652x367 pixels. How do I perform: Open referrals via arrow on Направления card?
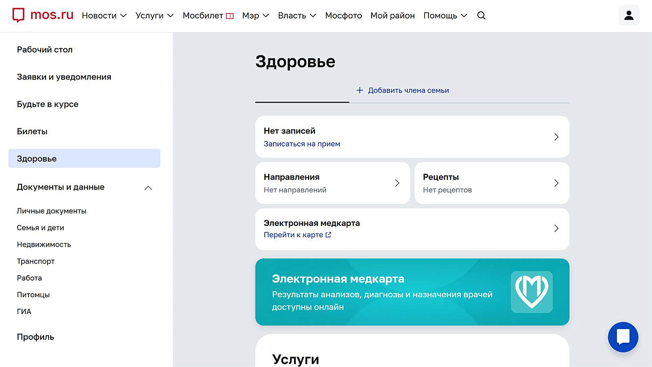coord(397,183)
